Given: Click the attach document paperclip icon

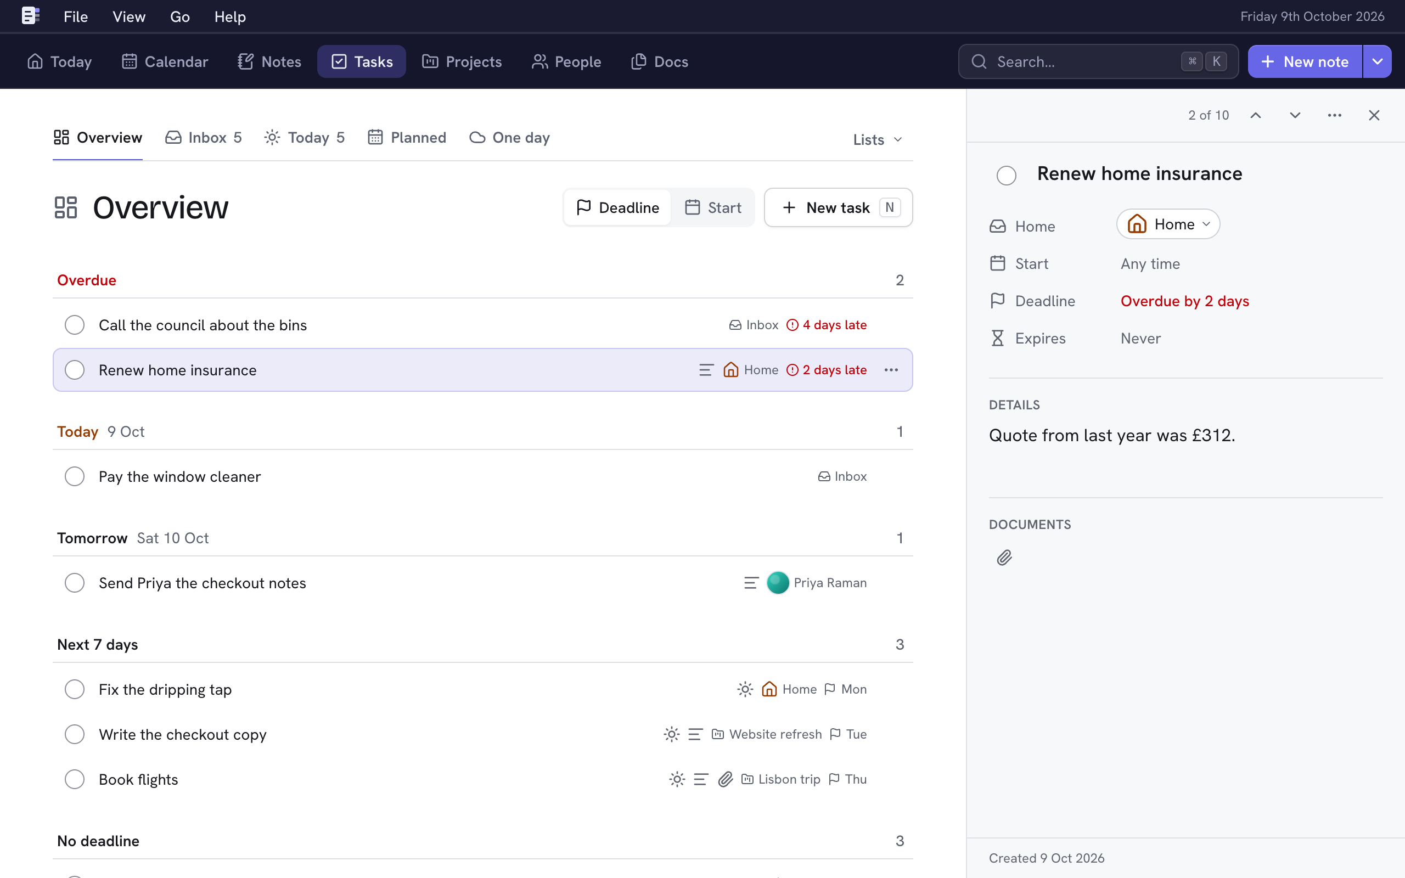Looking at the screenshot, I should coord(1004,558).
